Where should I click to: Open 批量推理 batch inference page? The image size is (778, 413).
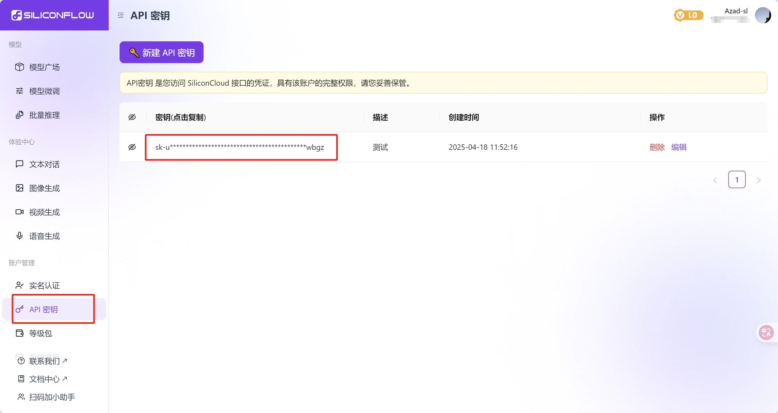tap(44, 115)
